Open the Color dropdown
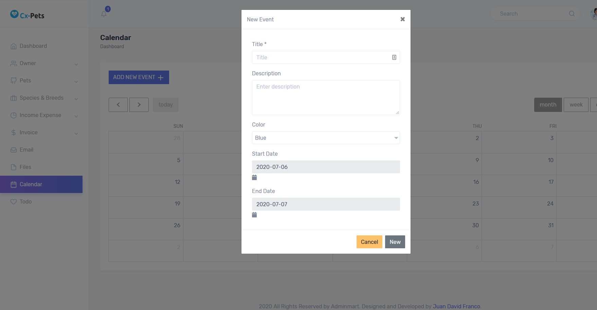Image resolution: width=597 pixels, height=310 pixels. tap(326, 138)
